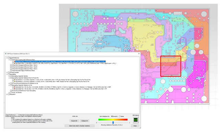Collapse the Decoupling tree node

tap(7, 74)
